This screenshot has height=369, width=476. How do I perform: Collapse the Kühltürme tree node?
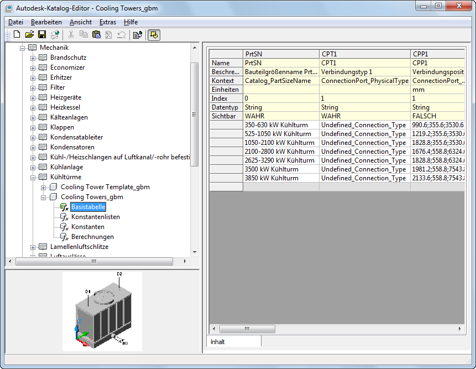point(33,178)
